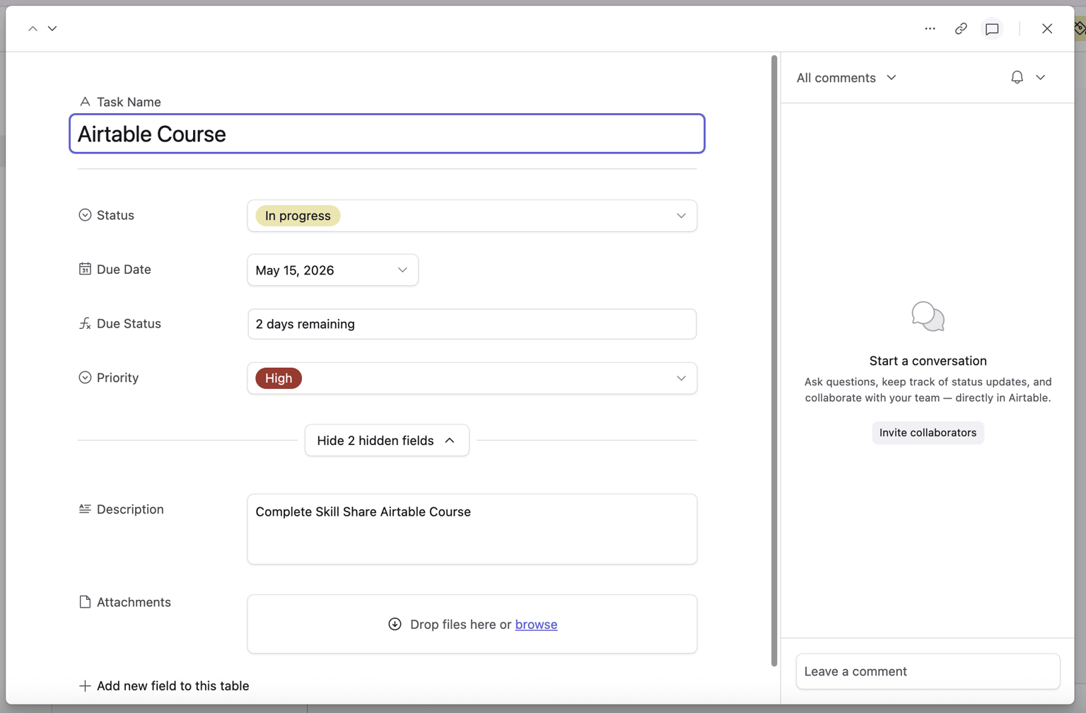This screenshot has width=1086, height=713.
Task: Click the In progress status pill
Action: point(298,216)
